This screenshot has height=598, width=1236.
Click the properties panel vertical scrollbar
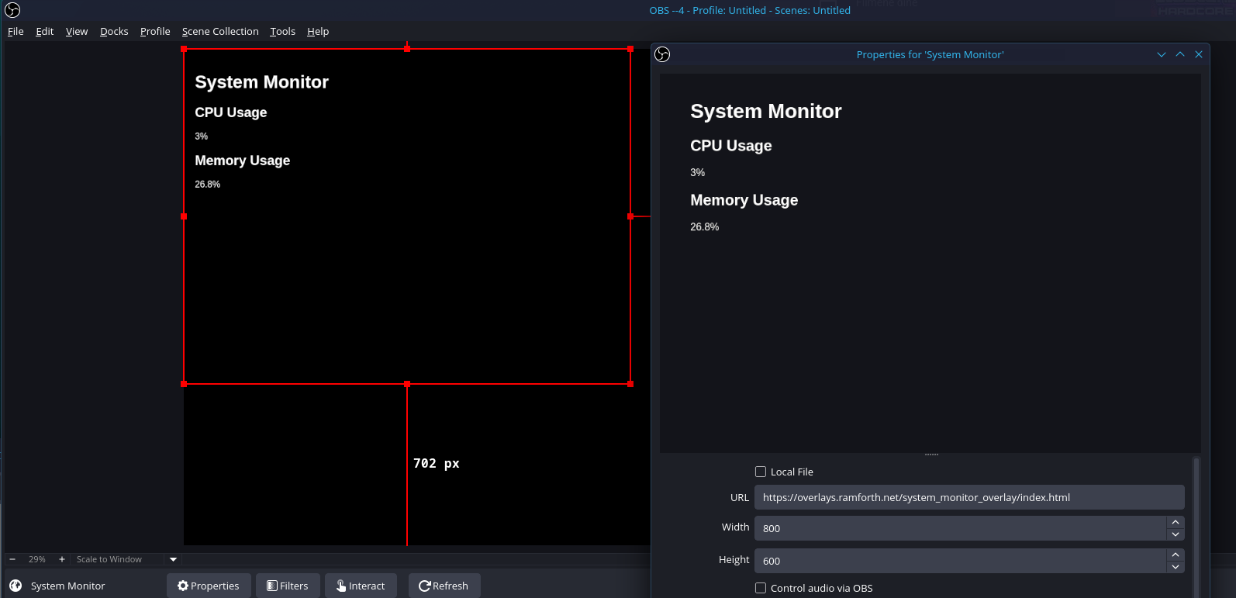1196,527
